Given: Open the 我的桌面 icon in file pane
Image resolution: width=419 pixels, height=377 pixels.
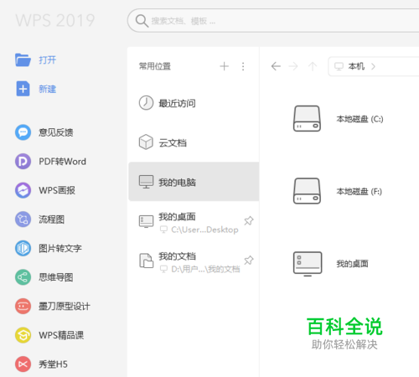Looking at the screenshot, I should pos(308,264).
